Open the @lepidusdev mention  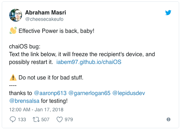(x=129, y=93)
